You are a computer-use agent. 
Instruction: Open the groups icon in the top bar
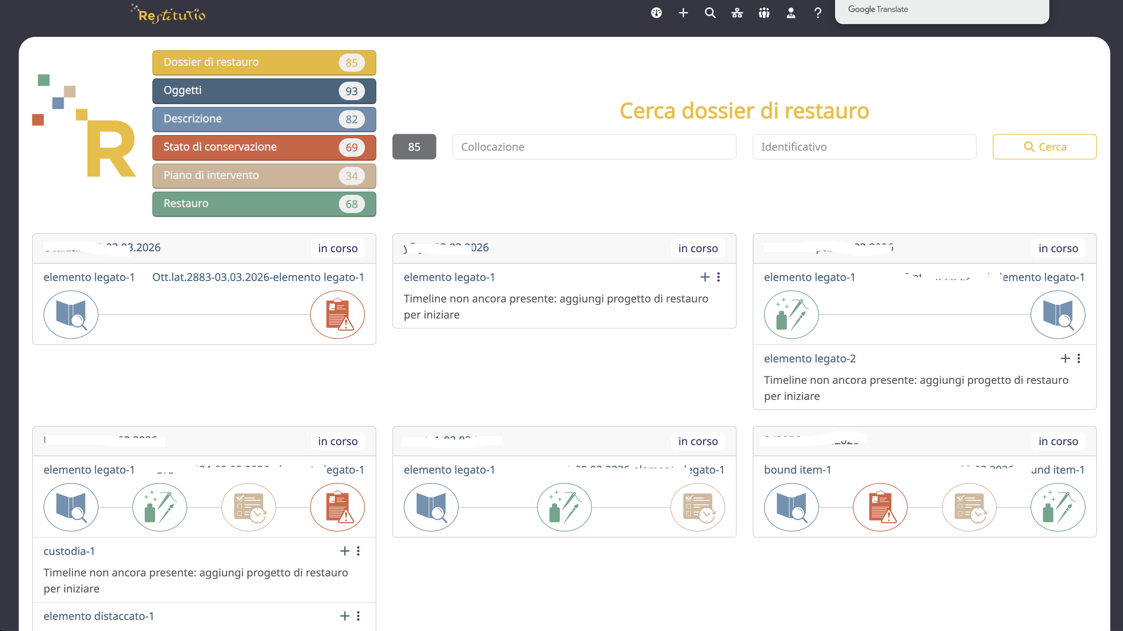pos(764,13)
